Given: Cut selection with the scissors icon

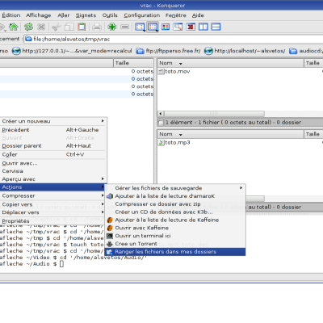Looking at the screenshot, I should [57, 27].
